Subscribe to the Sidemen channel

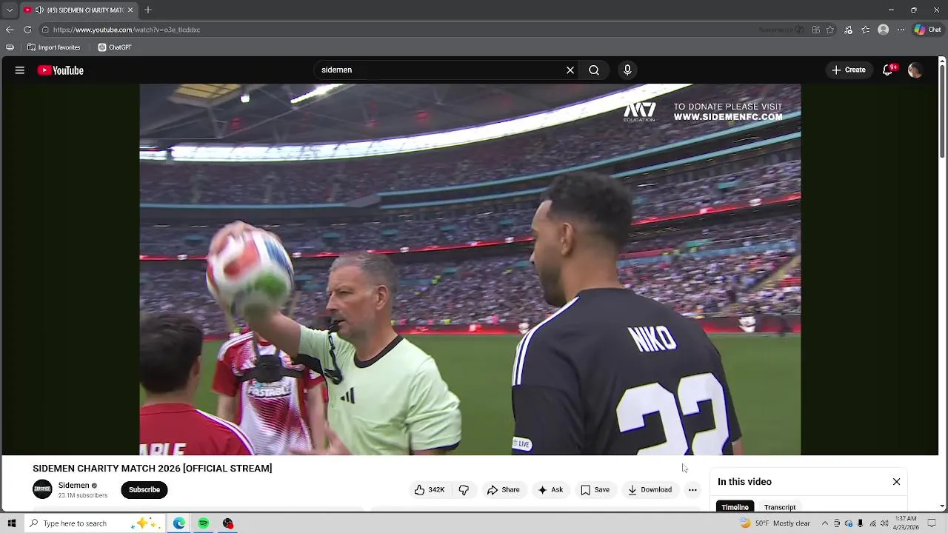tap(144, 490)
